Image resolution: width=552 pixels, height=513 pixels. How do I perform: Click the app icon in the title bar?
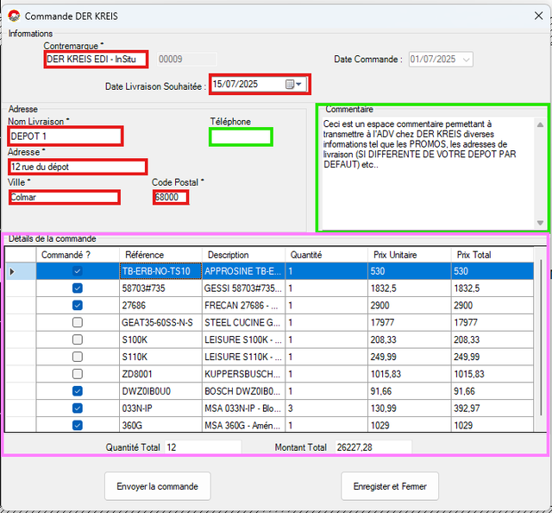[x=14, y=16]
